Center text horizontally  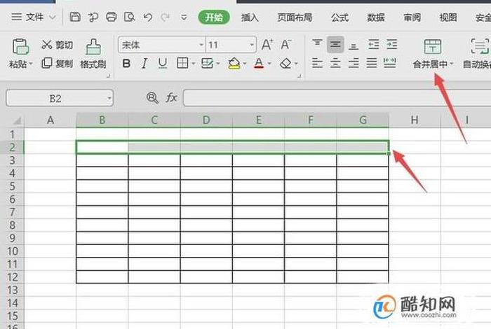tap(335, 63)
